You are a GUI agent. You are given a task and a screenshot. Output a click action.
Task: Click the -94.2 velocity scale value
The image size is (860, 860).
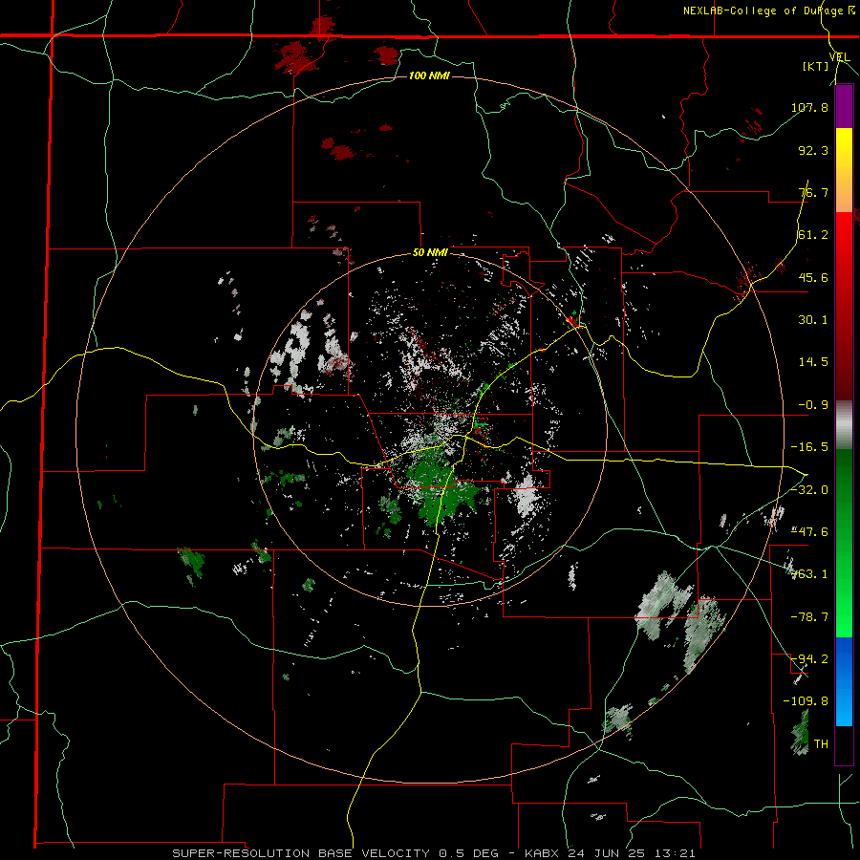click(809, 659)
